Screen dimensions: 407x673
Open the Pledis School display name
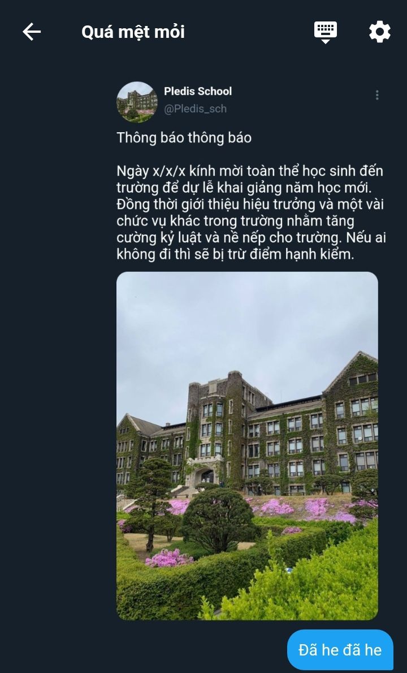coord(198,91)
